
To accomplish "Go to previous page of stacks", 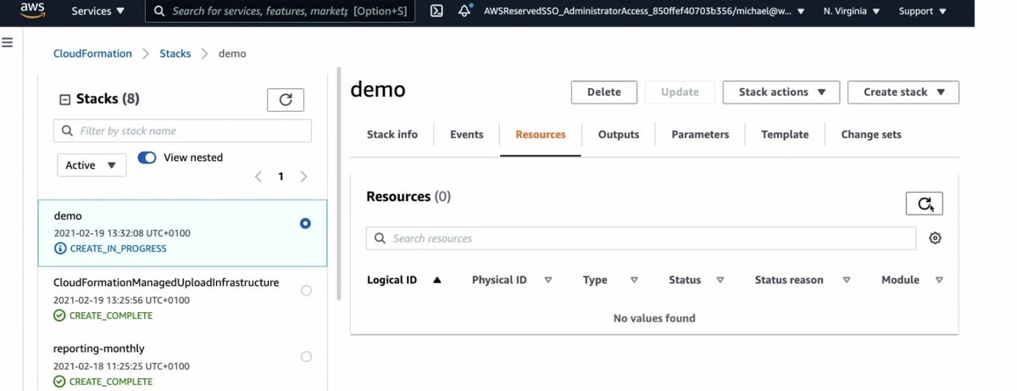I will coord(258,176).
